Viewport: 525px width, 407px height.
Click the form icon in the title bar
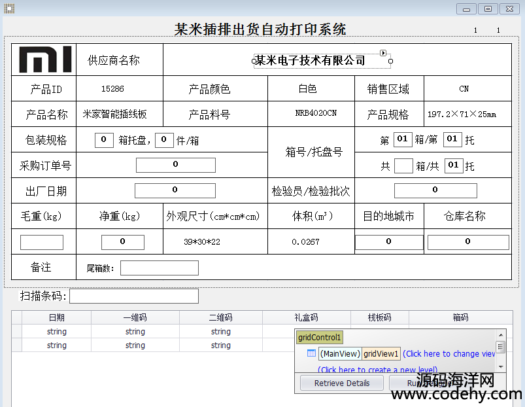(9, 9)
